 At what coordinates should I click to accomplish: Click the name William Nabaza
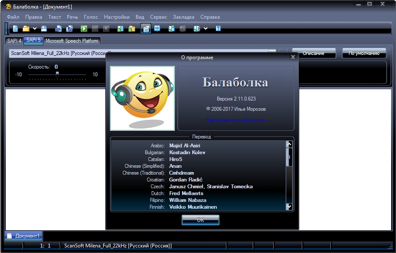188,200
